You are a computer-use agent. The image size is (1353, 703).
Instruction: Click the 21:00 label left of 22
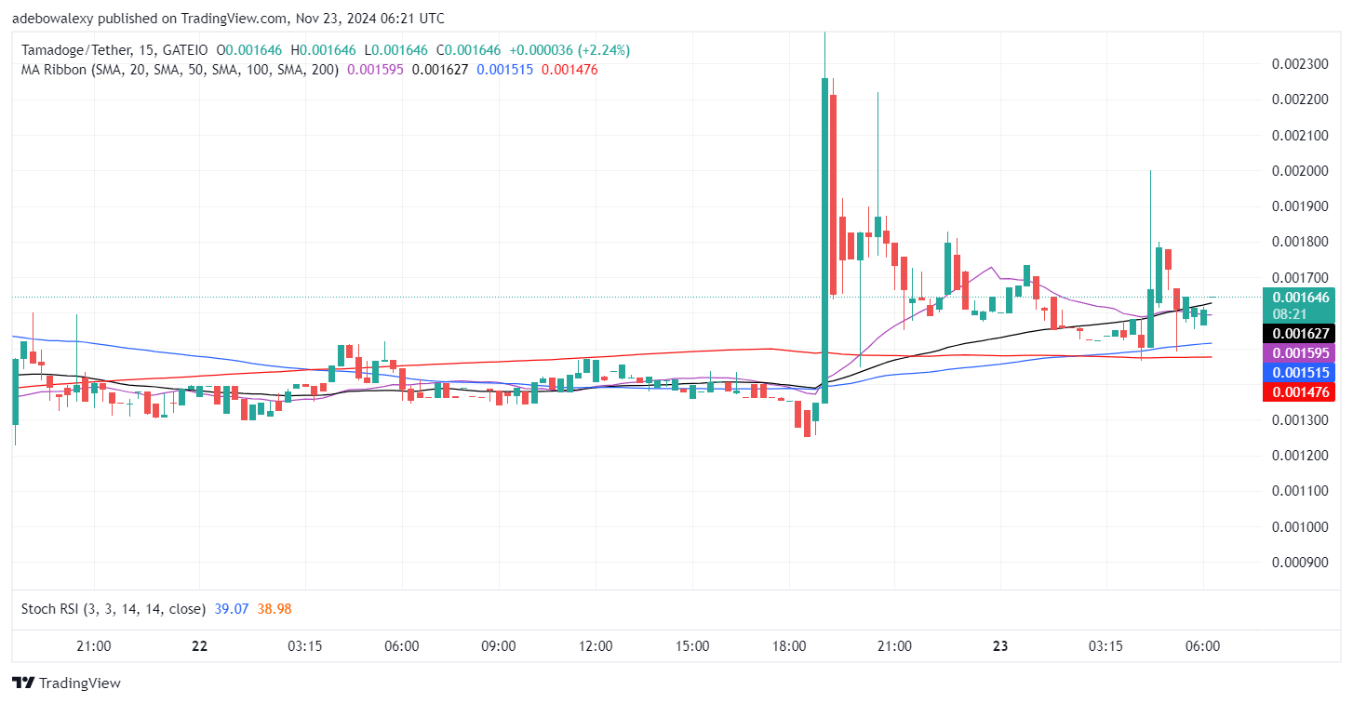pyautogui.click(x=94, y=645)
